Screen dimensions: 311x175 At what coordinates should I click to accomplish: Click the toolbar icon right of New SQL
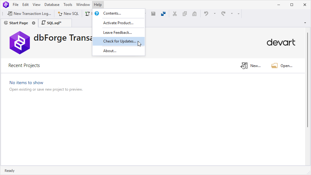tap(87, 14)
